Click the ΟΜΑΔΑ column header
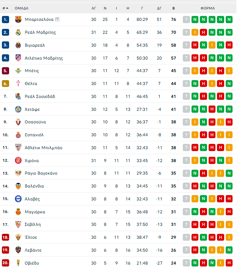The image size is (239, 268). pos(22,8)
